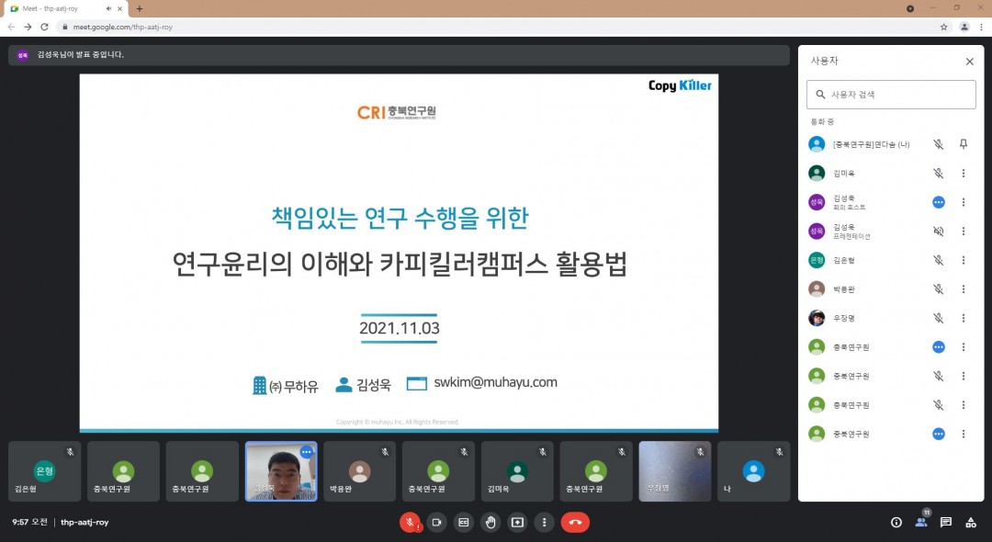
Task: Bookmark this page with the star icon
Action: [x=943, y=27]
